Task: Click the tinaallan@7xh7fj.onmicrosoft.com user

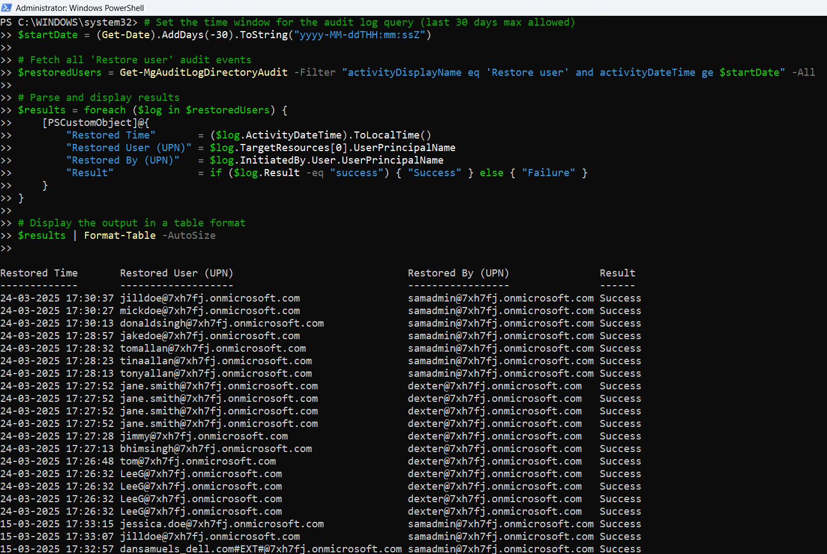Action: coord(215,361)
